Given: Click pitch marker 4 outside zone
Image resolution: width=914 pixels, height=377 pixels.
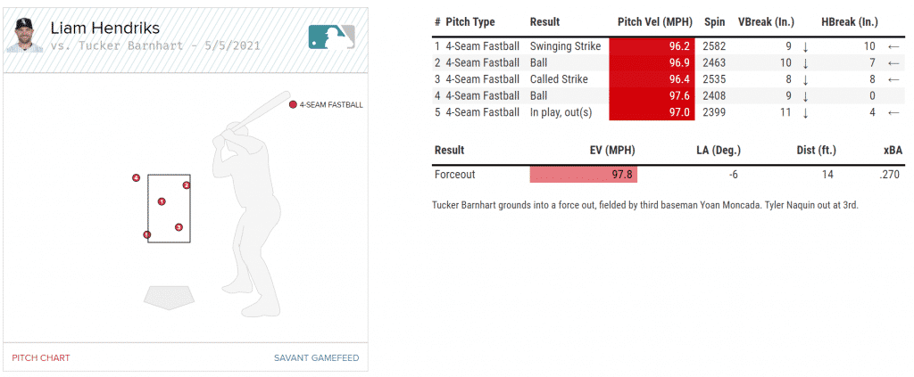Looking at the screenshot, I should click(x=136, y=178).
